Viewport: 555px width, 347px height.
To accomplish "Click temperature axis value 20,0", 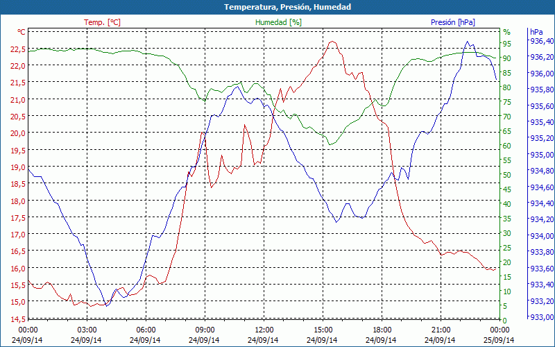I will pos(18,133).
